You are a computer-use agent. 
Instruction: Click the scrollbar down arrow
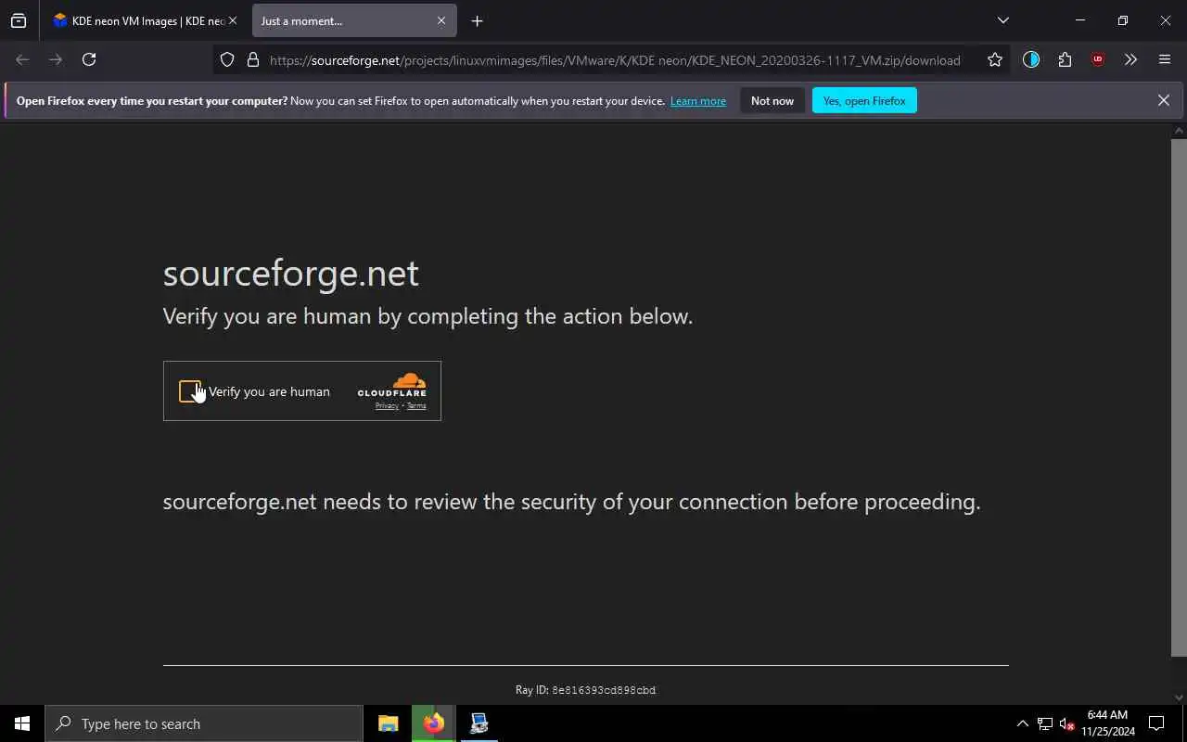pyautogui.click(x=1179, y=697)
